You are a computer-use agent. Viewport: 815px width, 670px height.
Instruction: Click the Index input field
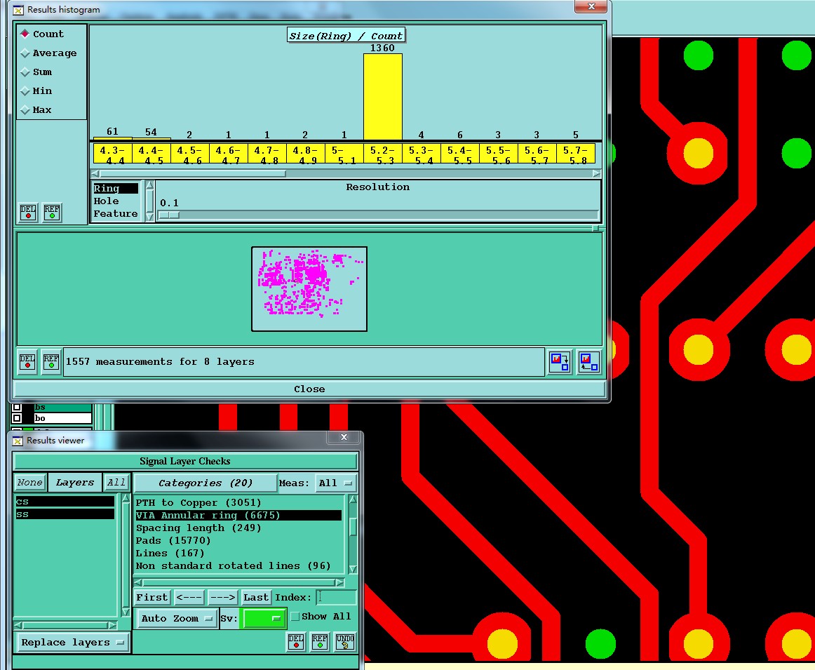336,597
